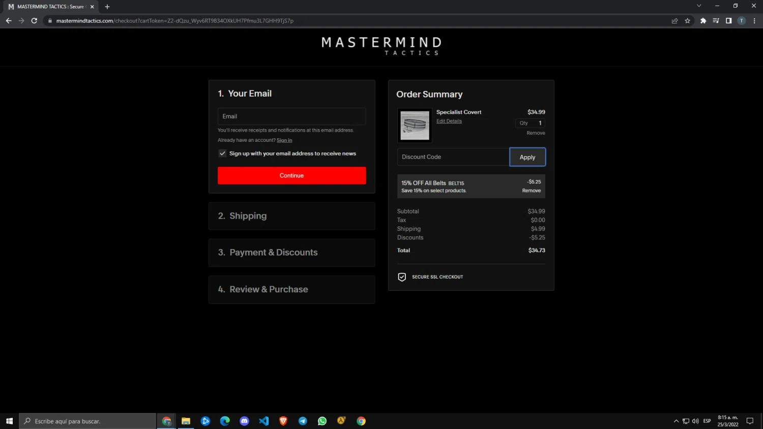The width and height of the screenshot is (763, 429).
Task: Open Telegram from the taskbar
Action: (x=303, y=421)
